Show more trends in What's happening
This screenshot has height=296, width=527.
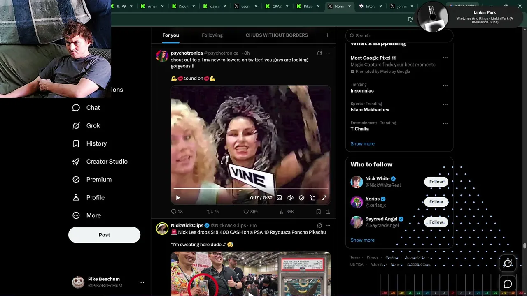[362, 144]
